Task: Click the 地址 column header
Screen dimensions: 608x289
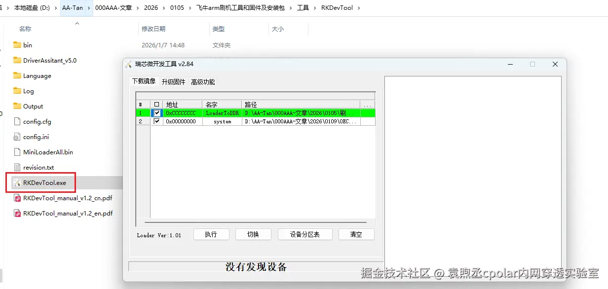Action: coord(183,105)
